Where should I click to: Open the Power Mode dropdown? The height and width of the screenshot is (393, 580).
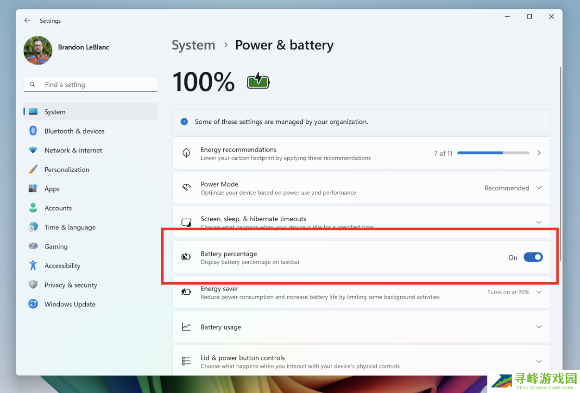click(512, 188)
